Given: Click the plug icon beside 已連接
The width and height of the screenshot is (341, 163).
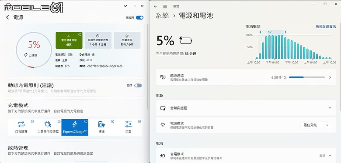Looking at the screenshot, I should [26, 55].
